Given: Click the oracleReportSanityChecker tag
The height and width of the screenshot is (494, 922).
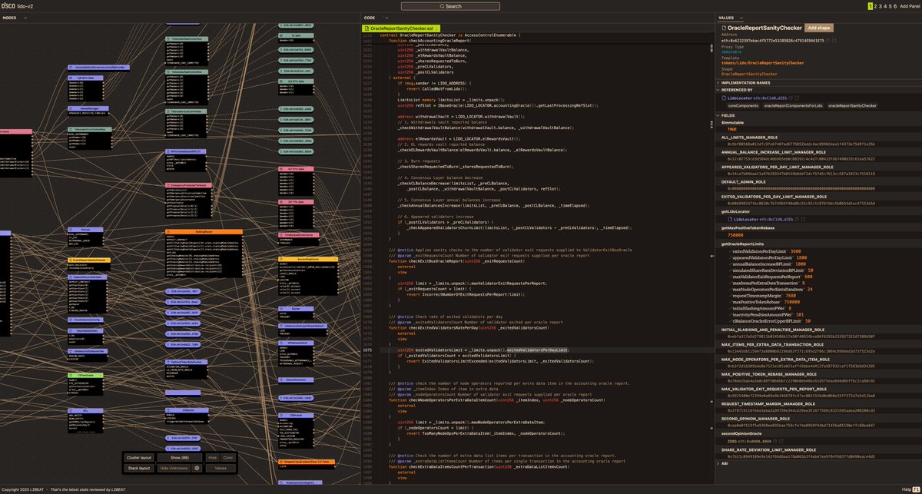Looking at the screenshot, I should (x=852, y=106).
